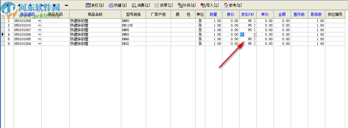Viewport: 348px width, 128px height.
Task: Click the 金额 column header
Action: [x=282, y=15]
